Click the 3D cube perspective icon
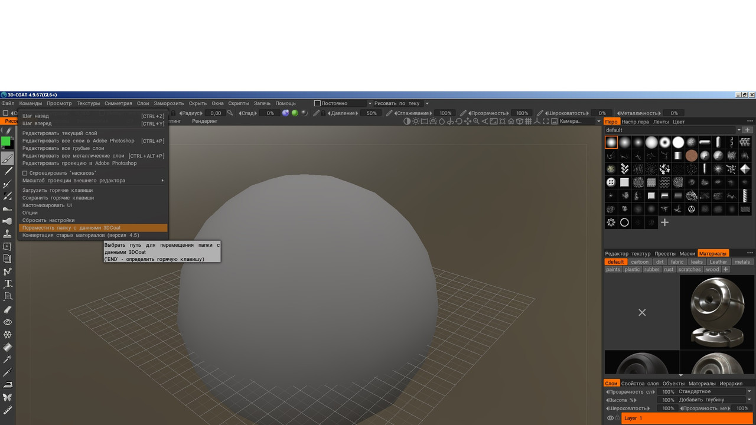This screenshot has height=425, width=756. (520, 121)
